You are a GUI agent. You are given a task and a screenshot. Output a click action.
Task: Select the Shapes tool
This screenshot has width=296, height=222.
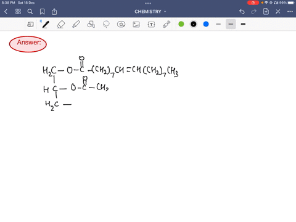[91, 25]
